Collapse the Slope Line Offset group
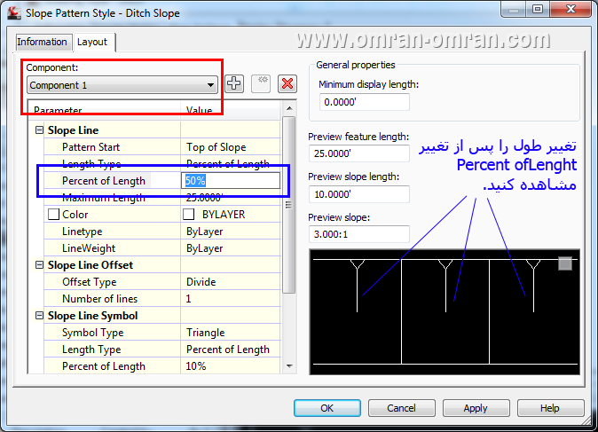598x432 pixels. pos(39,264)
